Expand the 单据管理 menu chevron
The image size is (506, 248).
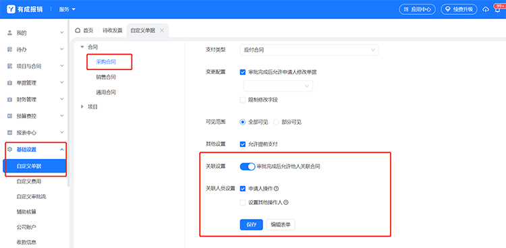[x=62, y=83]
